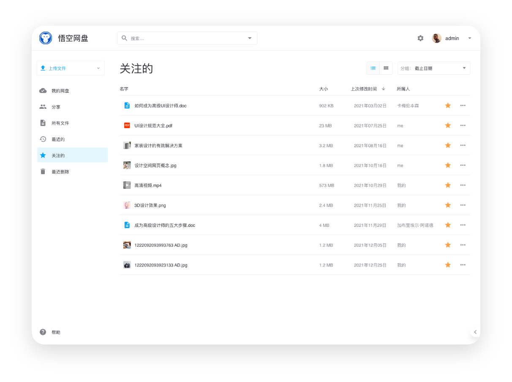Unstar UI设计规范大全.pdf
Image resolution: width=512 pixels, height=382 pixels.
[448, 125]
